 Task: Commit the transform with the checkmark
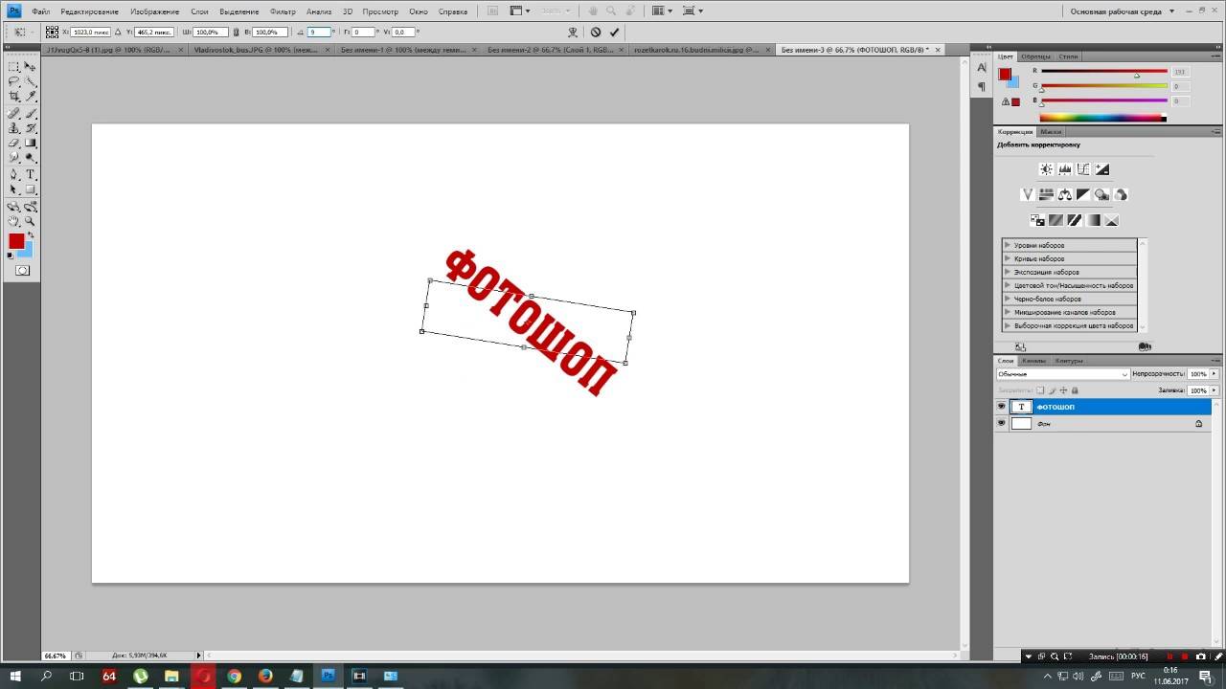tap(614, 32)
